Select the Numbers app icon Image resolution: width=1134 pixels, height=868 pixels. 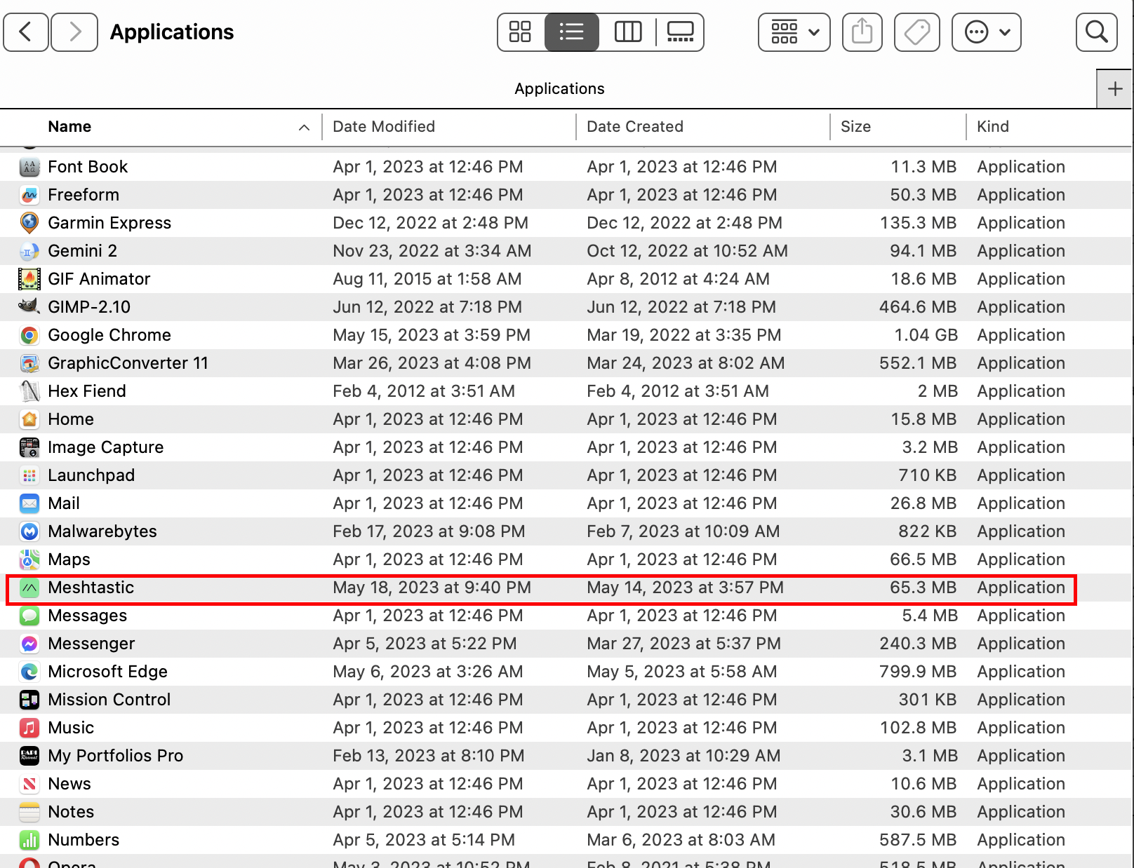(x=29, y=840)
